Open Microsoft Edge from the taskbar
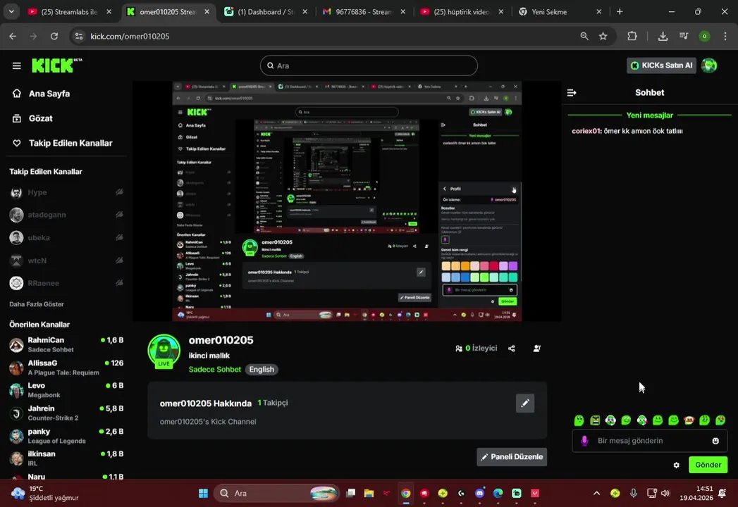Image resolution: width=738 pixels, height=507 pixels. 498,493
